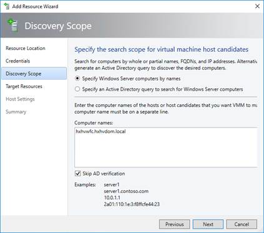
Task: Click the example name server1
Action: 112,185
